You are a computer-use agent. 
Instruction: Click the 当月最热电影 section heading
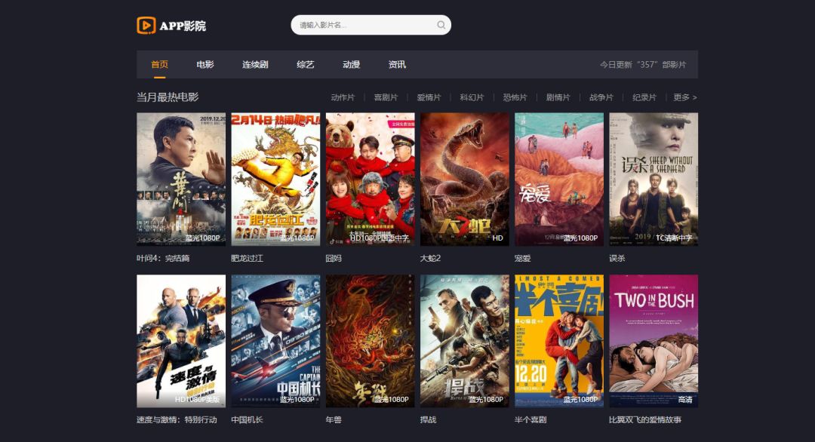pos(168,97)
